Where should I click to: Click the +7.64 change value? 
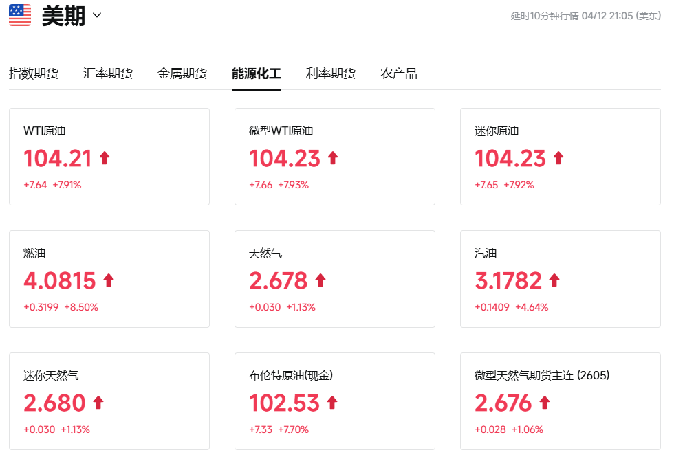[35, 185]
